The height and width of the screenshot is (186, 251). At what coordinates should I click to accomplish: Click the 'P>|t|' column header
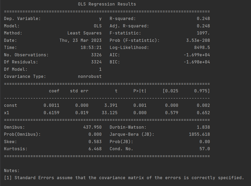pyautogui.click(x=140, y=91)
